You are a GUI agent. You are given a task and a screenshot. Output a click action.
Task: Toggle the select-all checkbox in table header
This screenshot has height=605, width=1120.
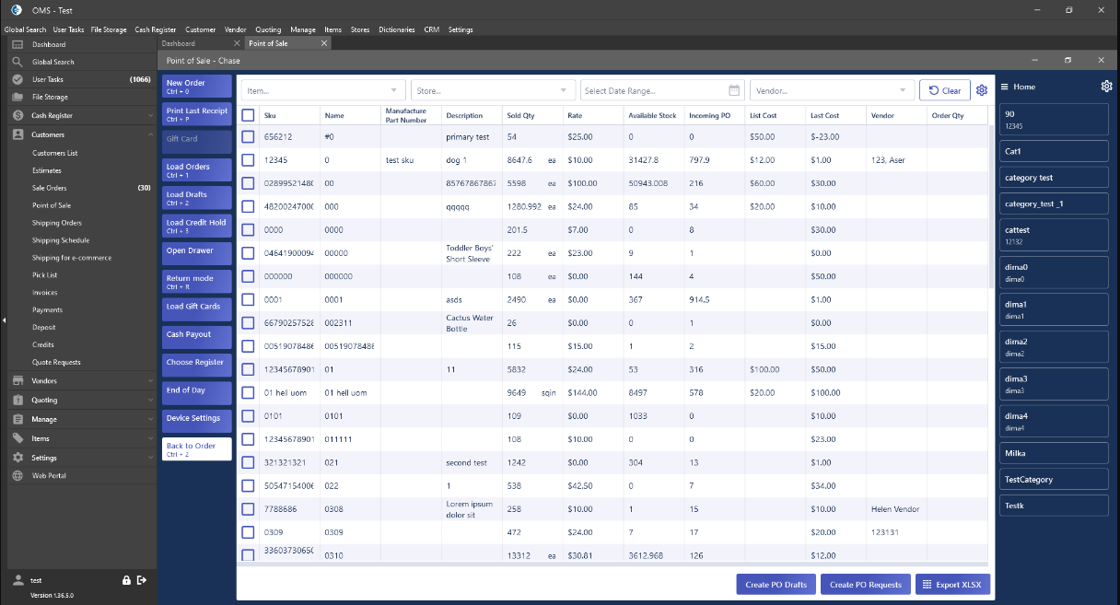[x=248, y=115]
